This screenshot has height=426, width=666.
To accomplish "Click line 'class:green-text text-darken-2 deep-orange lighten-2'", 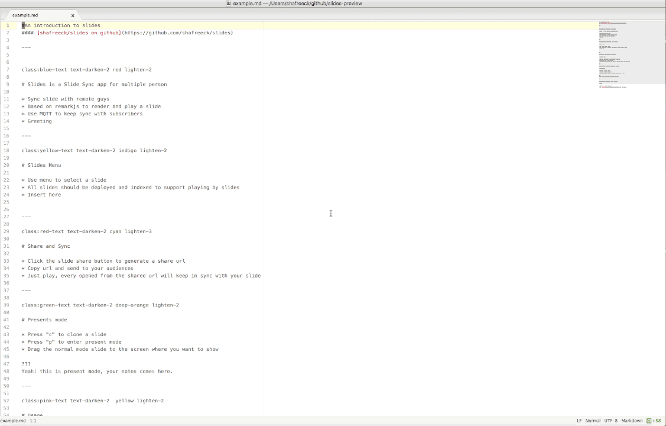I will (100, 305).
